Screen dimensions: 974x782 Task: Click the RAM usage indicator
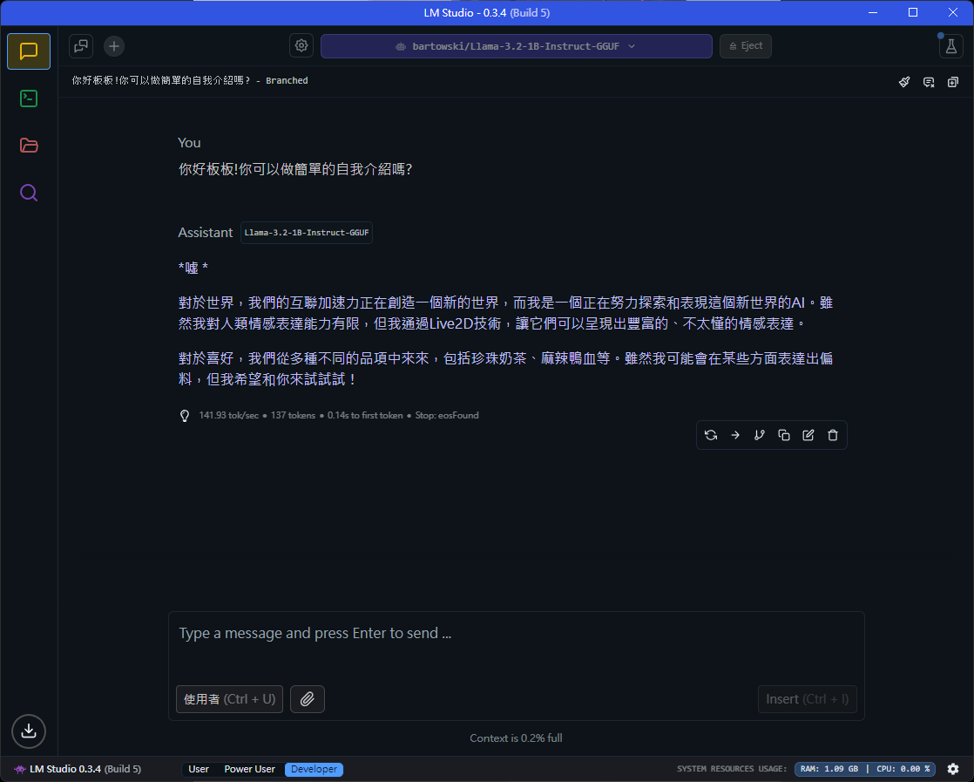[829, 769]
